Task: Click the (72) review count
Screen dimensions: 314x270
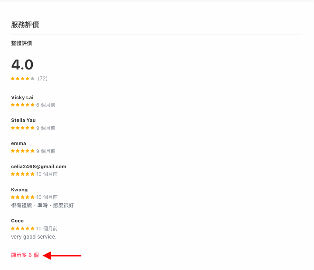Action: click(x=43, y=78)
